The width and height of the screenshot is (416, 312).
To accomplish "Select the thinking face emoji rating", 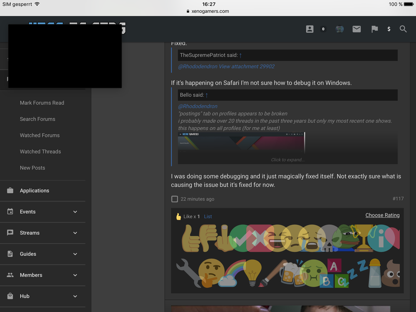I will tap(211, 273).
